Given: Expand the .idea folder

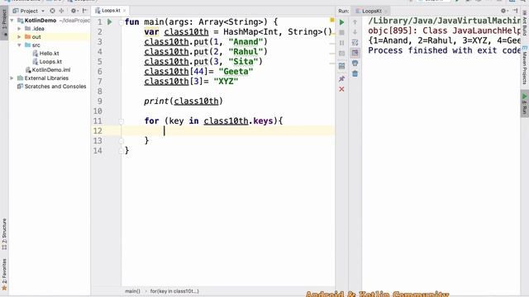Looking at the screenshot, I should (x=19, y=29).
